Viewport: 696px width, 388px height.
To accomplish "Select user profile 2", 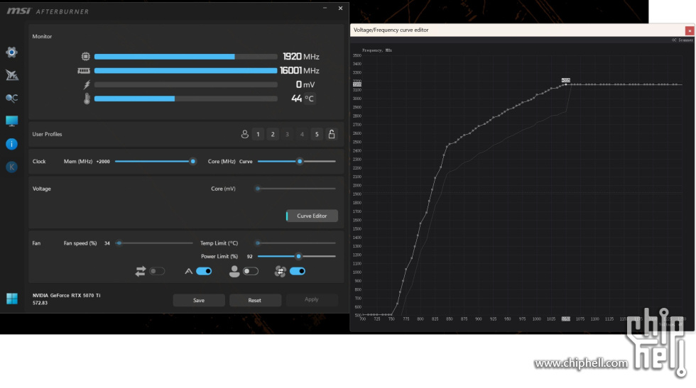I will 273,134.
